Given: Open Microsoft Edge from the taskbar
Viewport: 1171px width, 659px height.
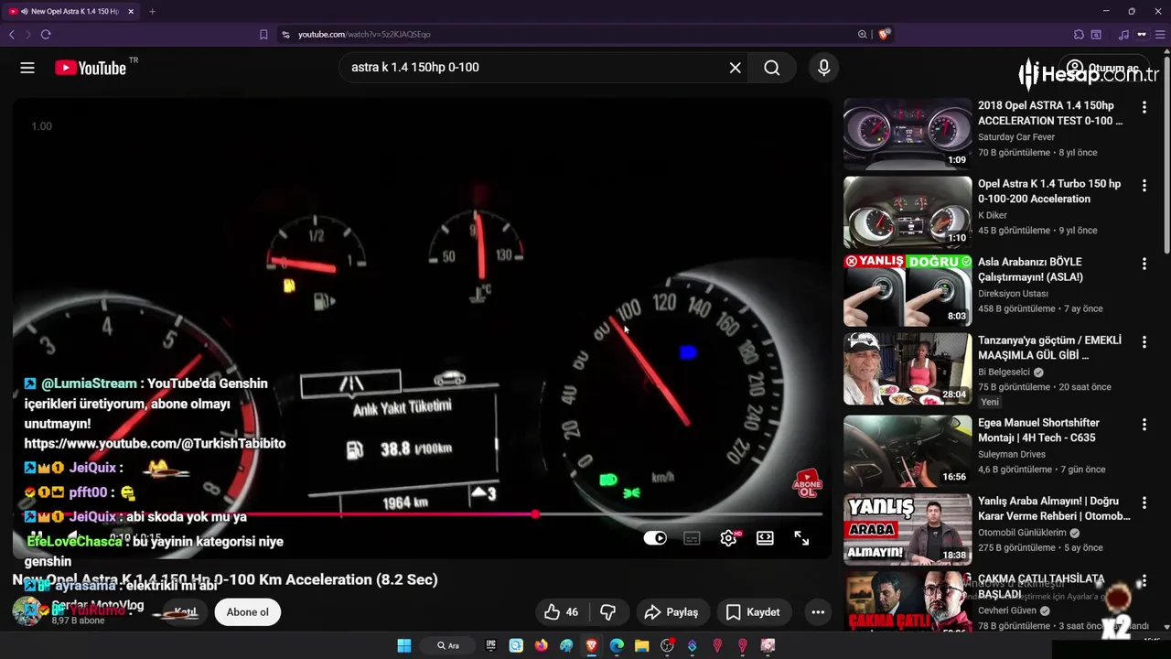Looking at the screenshot, I should coord(617,645).
